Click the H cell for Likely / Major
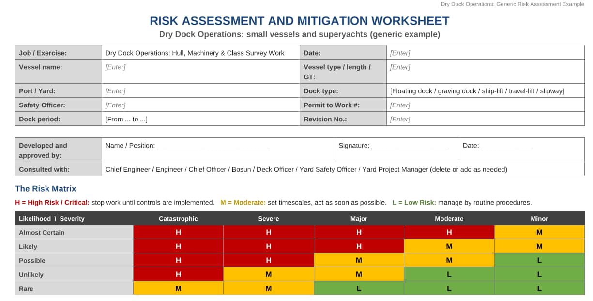The height and width of the screenshot is (301, 593). [x=359, y=246]
